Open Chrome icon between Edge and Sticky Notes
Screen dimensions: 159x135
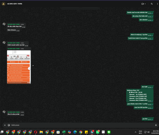coord(81,132)
